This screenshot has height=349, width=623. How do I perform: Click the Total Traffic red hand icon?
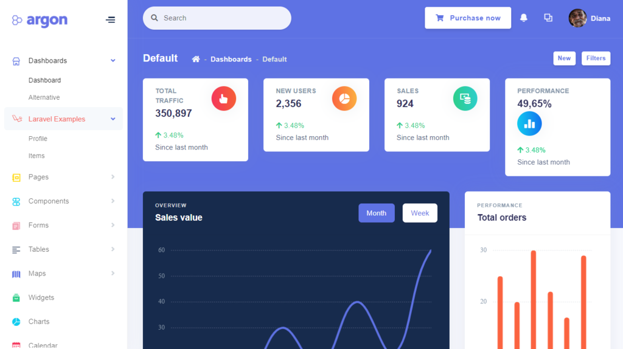(224, 98)
